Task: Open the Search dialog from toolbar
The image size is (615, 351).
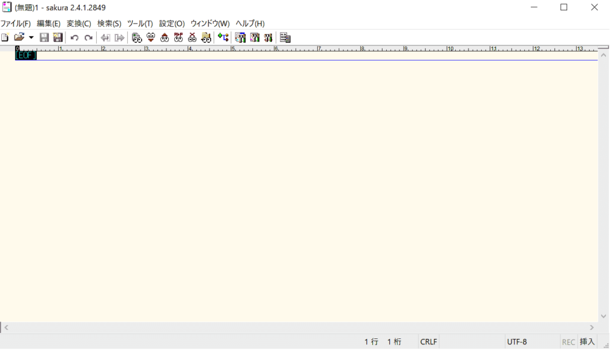Action: (x=136, y=38)
